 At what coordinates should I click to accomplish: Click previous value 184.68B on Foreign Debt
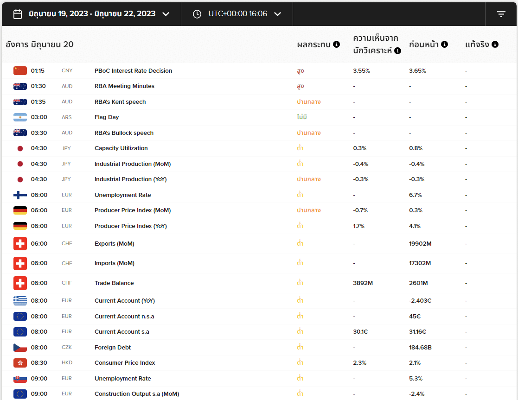click(420, 348)
